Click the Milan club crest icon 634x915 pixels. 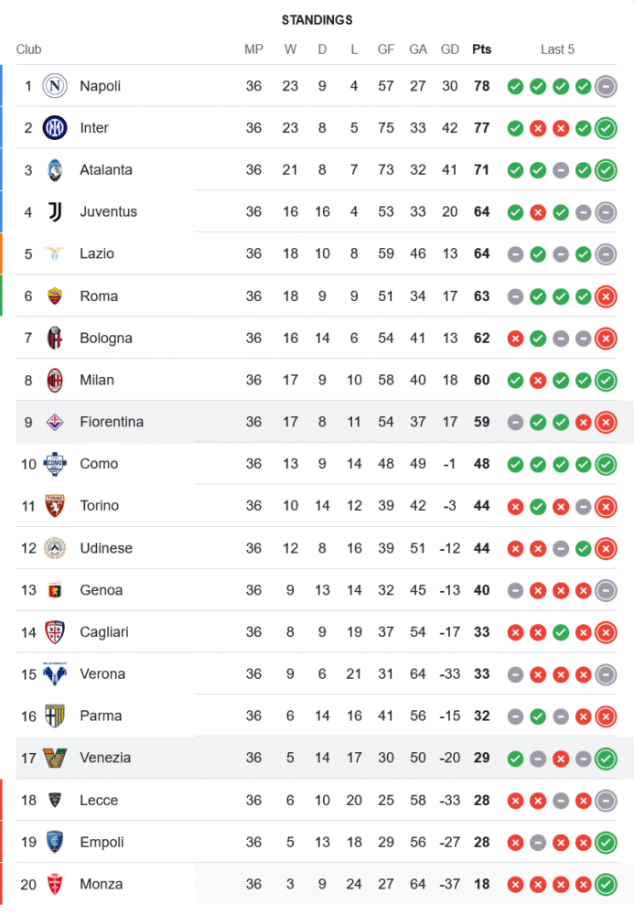click(56, 380)
